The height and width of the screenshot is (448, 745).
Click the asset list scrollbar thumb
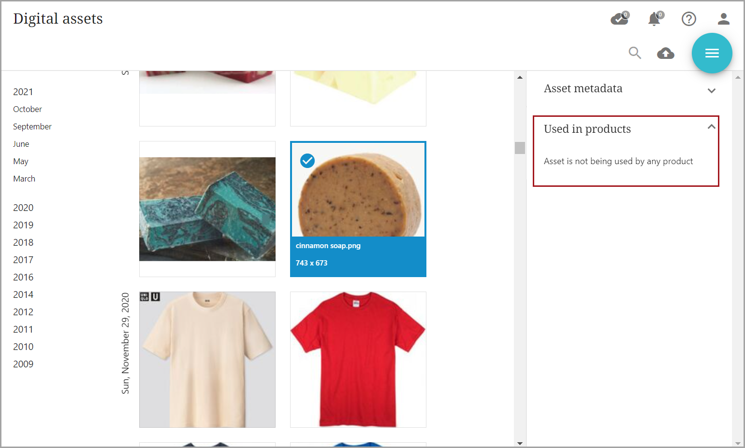click(520, 148)
